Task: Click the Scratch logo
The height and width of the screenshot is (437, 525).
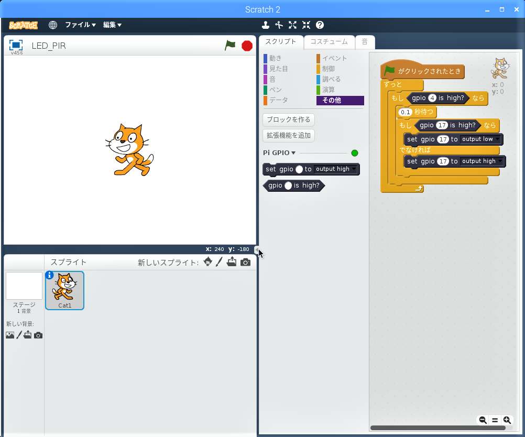Action: (x=23, y=25)
